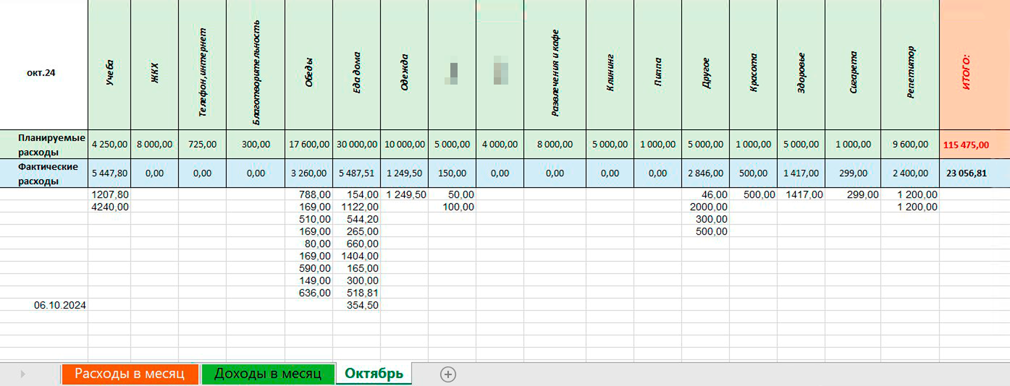Click the cell with 788,00
Viewport: 1010px width, 386px height.
(x=309, y=194)
